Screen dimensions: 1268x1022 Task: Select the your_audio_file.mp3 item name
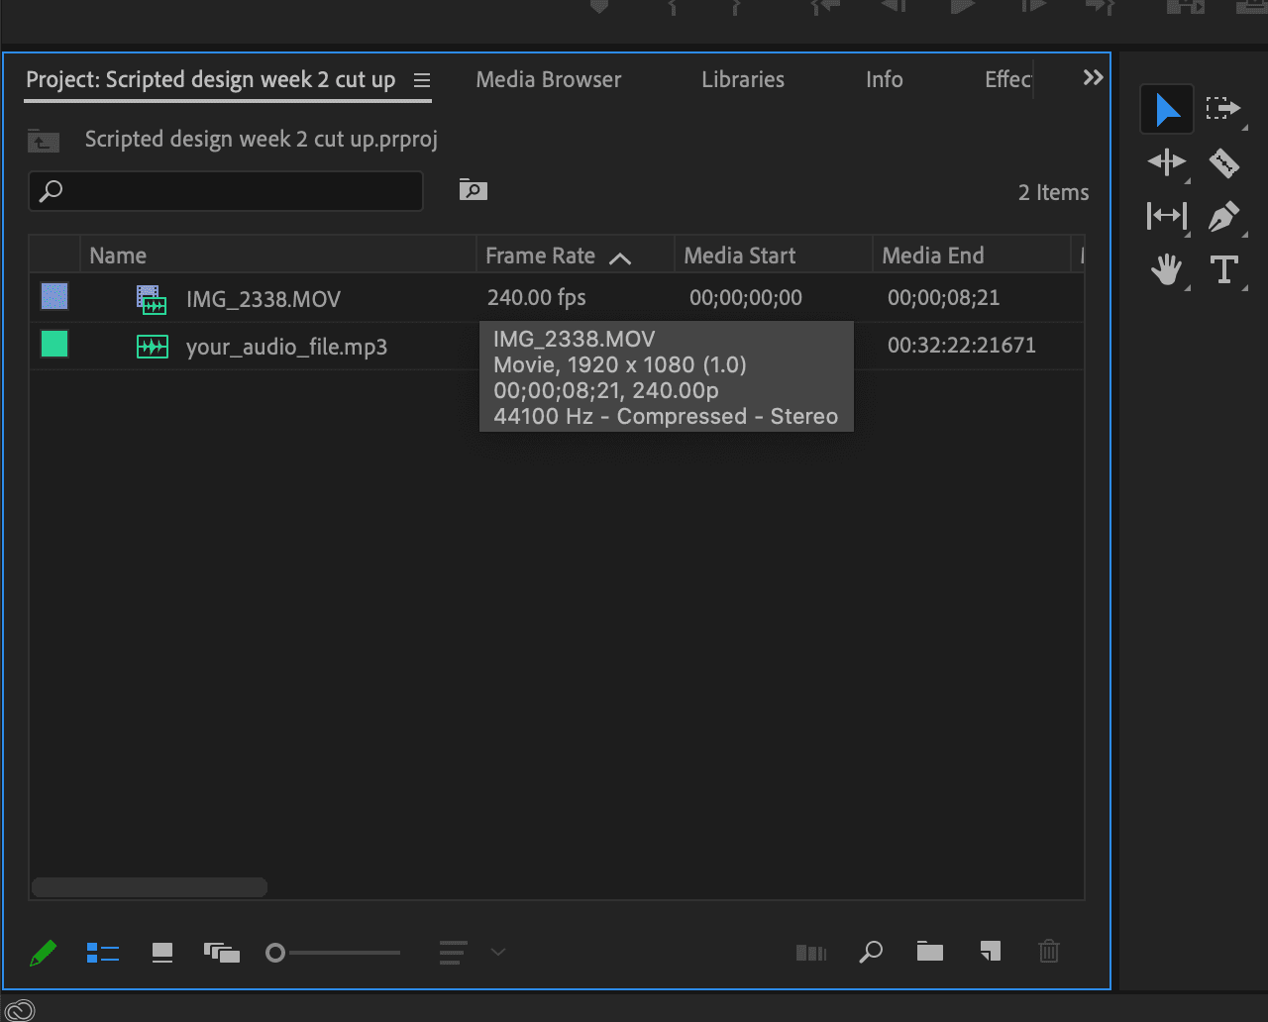coord(286,347)
